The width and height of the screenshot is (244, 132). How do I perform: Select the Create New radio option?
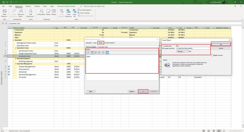click(163, 46)
